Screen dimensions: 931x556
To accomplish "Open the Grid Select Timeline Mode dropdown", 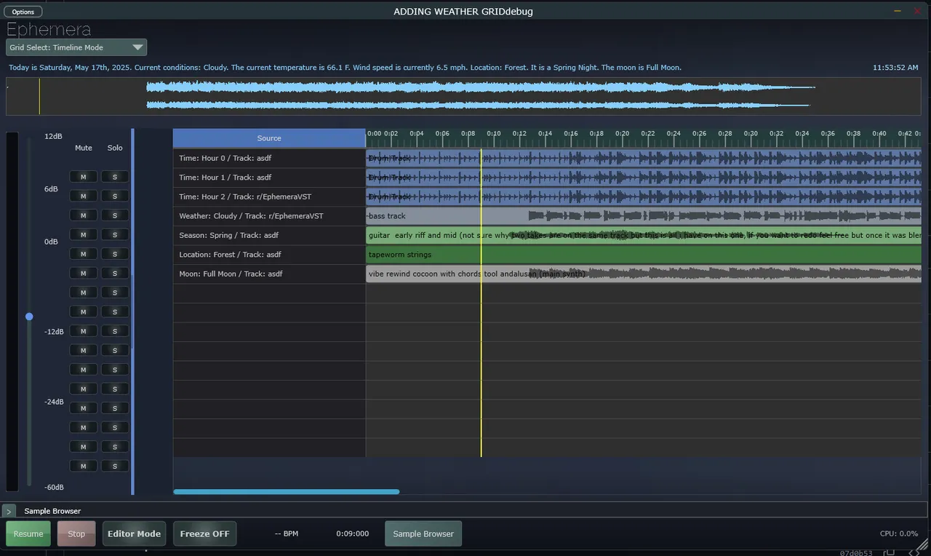I will [76, 47].
